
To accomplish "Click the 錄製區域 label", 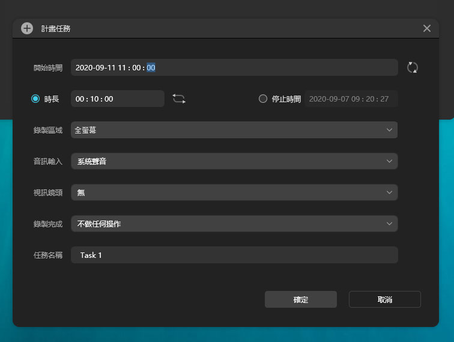I will pyautogui.click(x=48, y=130).
